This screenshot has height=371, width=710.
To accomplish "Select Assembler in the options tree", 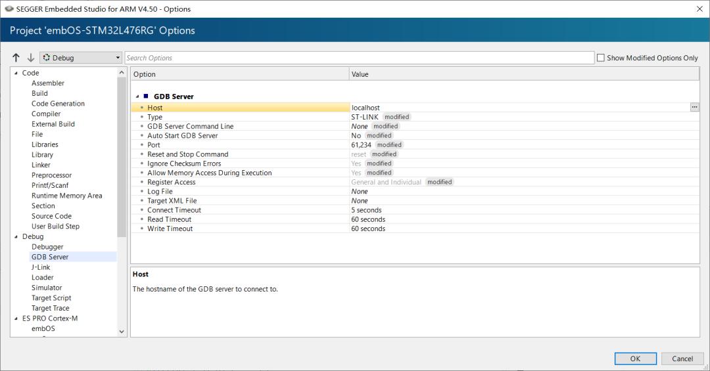I will 47,83.
